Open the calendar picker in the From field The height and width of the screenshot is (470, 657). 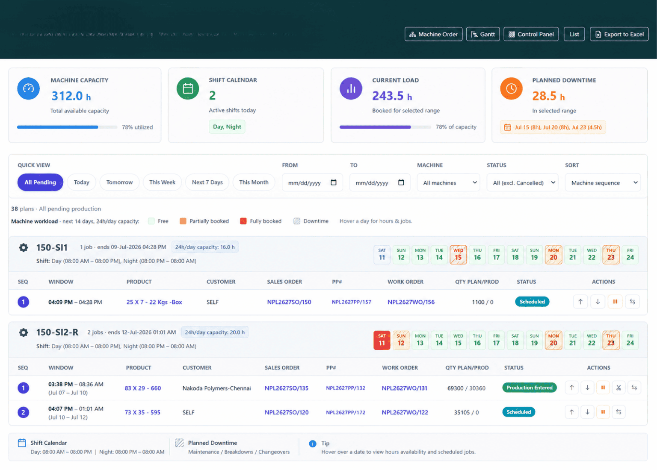(x=334, y=182)
